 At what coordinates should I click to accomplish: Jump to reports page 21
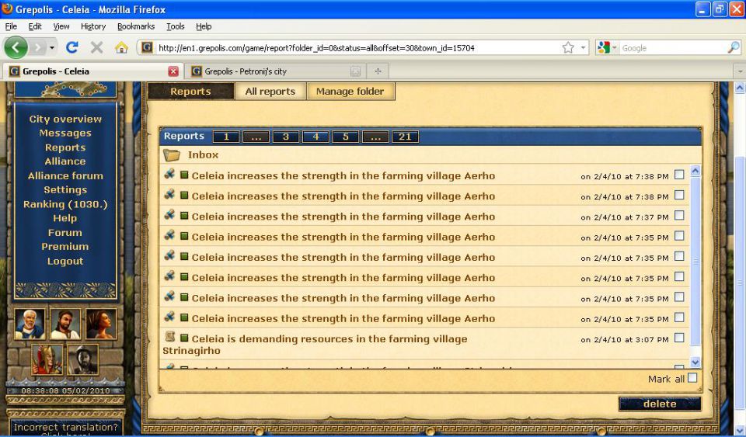tap(405, 137)
